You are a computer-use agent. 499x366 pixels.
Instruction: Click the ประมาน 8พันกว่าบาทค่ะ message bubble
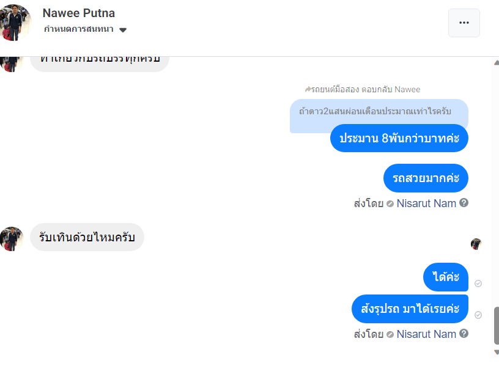tap(399, 138)
